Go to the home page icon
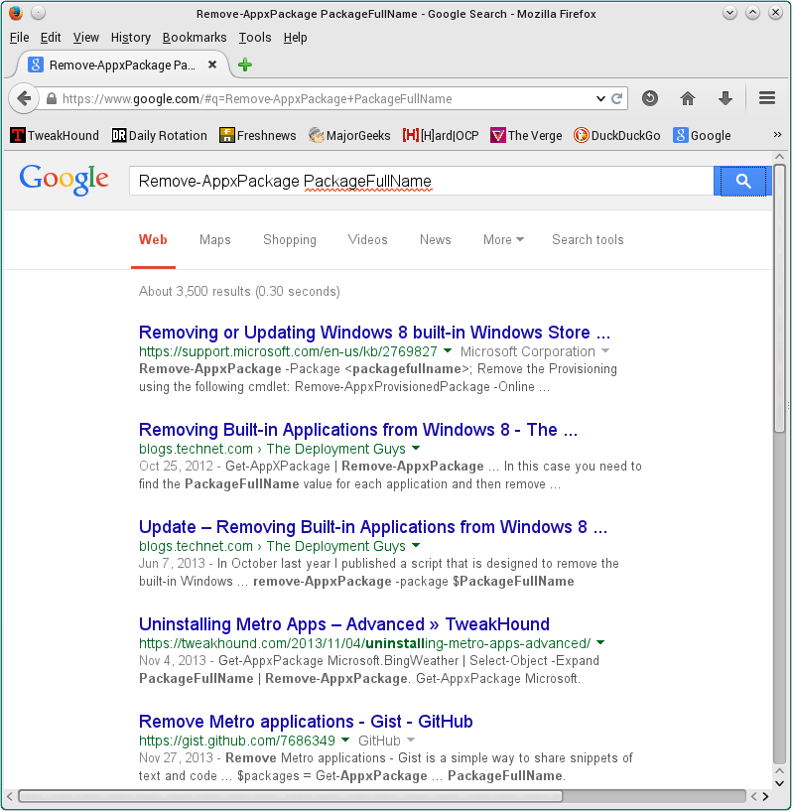 [688, 98]
